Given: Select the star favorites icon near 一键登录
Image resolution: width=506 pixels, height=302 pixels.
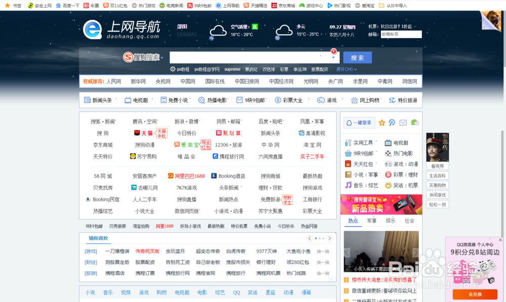Looking at the screenshot, I should tap(382, 123).
